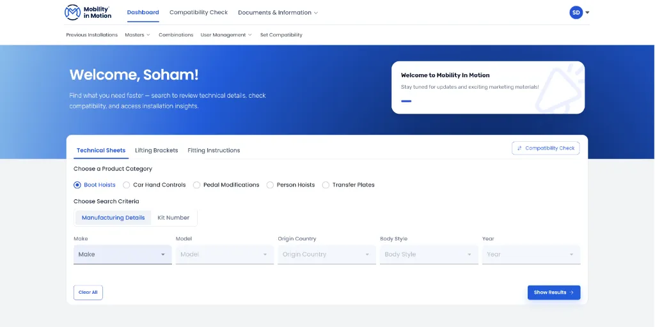Open the Model dropdown

pos(225,254)
